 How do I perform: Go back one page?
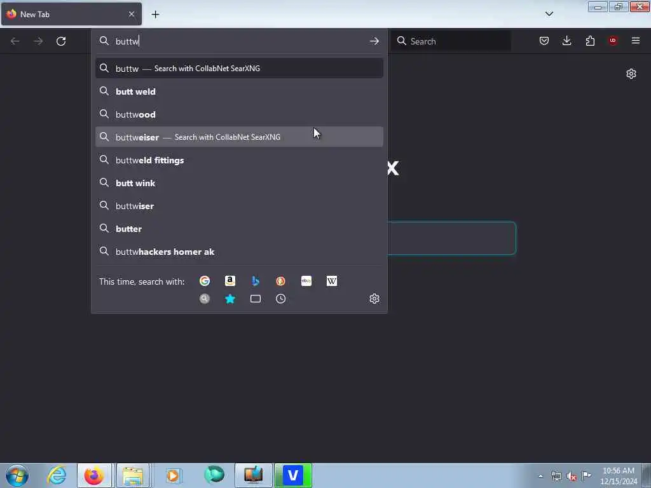tap(15, 41)
